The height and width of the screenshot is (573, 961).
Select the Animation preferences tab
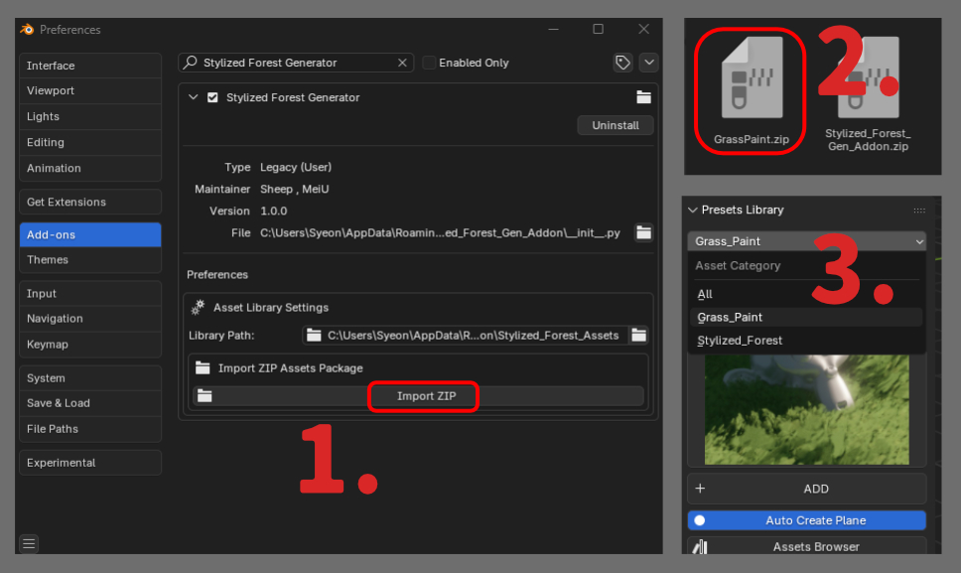[90, 168]
